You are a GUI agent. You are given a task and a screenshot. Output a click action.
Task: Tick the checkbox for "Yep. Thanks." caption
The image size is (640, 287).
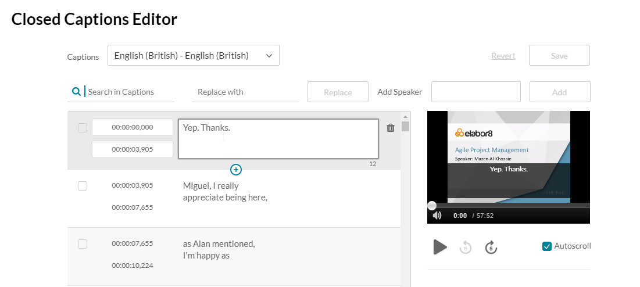pyautogui.click(x=83, y=128)
